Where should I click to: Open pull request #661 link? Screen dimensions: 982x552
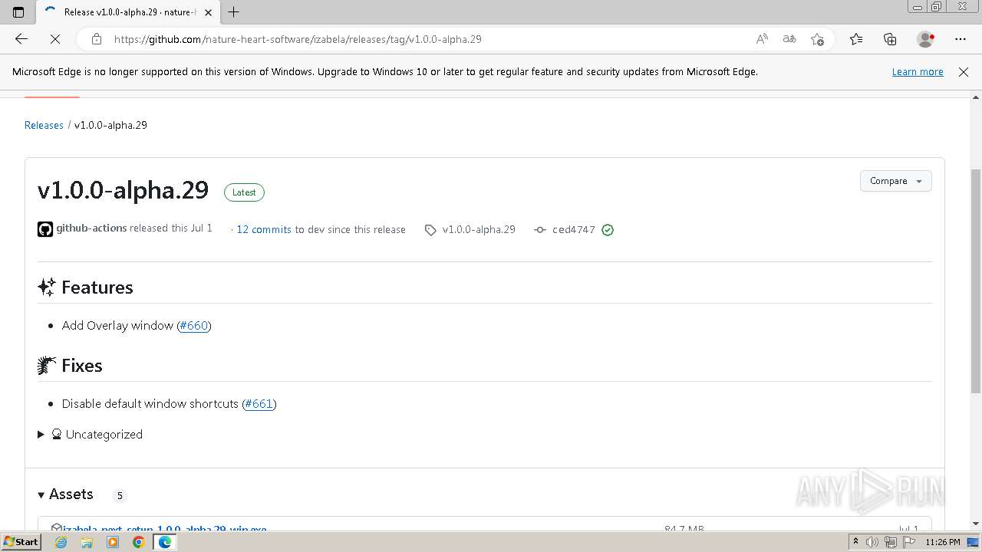tap(259, 403)
